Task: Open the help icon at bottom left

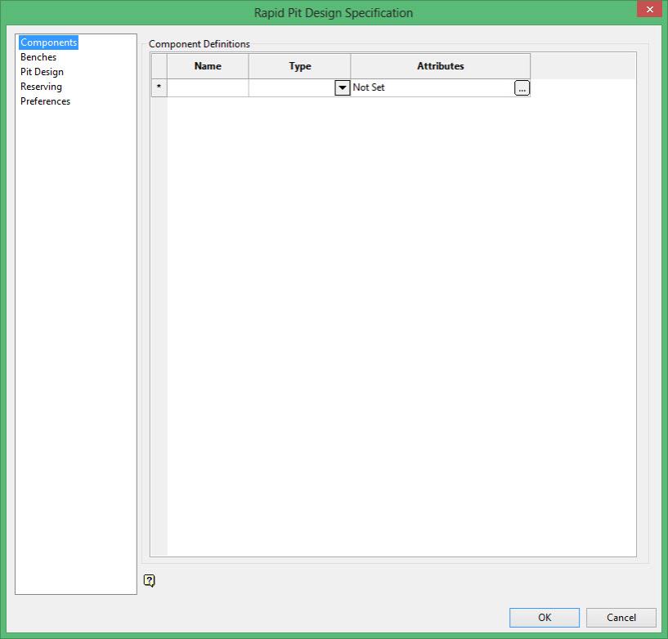Action: 149,580
